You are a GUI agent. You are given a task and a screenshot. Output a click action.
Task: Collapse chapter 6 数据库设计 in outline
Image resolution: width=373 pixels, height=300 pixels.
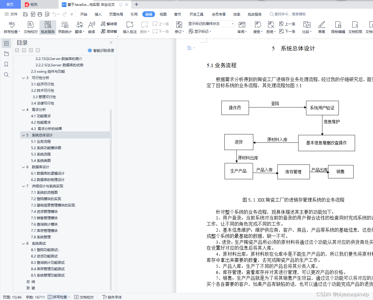point(23,167)
